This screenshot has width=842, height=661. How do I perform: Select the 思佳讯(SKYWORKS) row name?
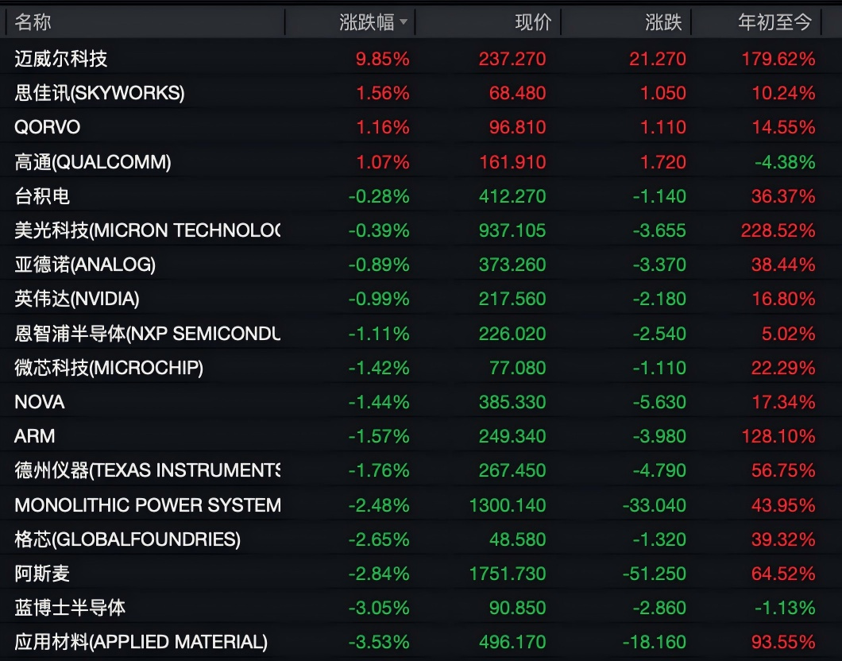(99, 93)
